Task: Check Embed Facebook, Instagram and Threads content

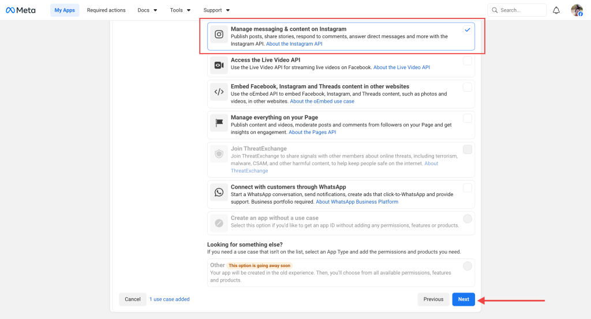Action: pyautogui.click(x=467, y=87)
